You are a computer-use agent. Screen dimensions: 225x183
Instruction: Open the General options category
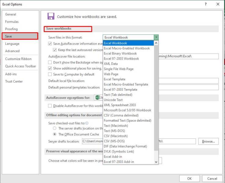tap(20, 14)
